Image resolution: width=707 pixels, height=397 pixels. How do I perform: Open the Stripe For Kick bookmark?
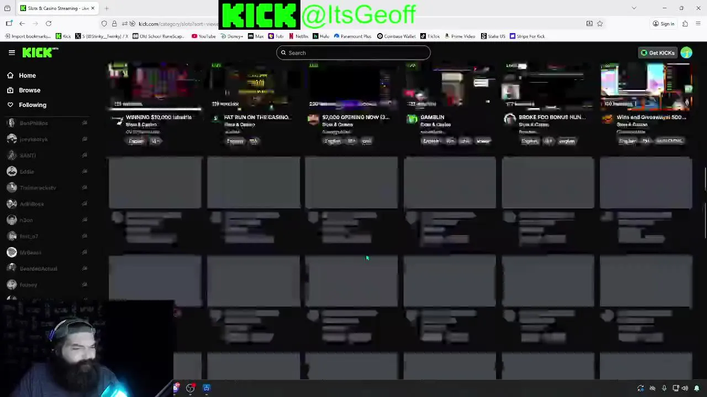coord(527,36)
